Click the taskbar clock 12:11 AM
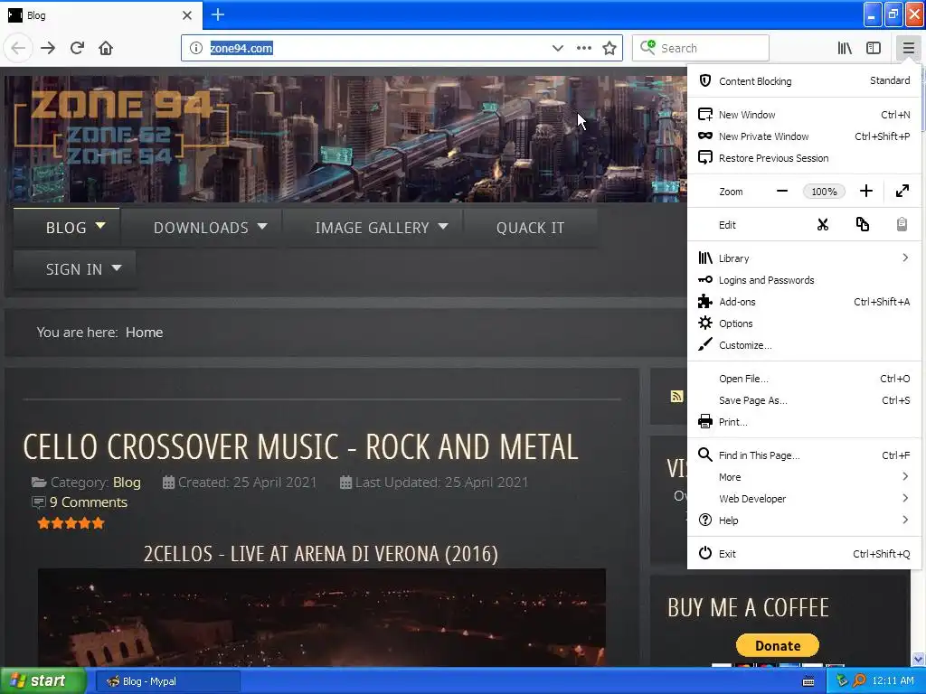 (893, 681)
